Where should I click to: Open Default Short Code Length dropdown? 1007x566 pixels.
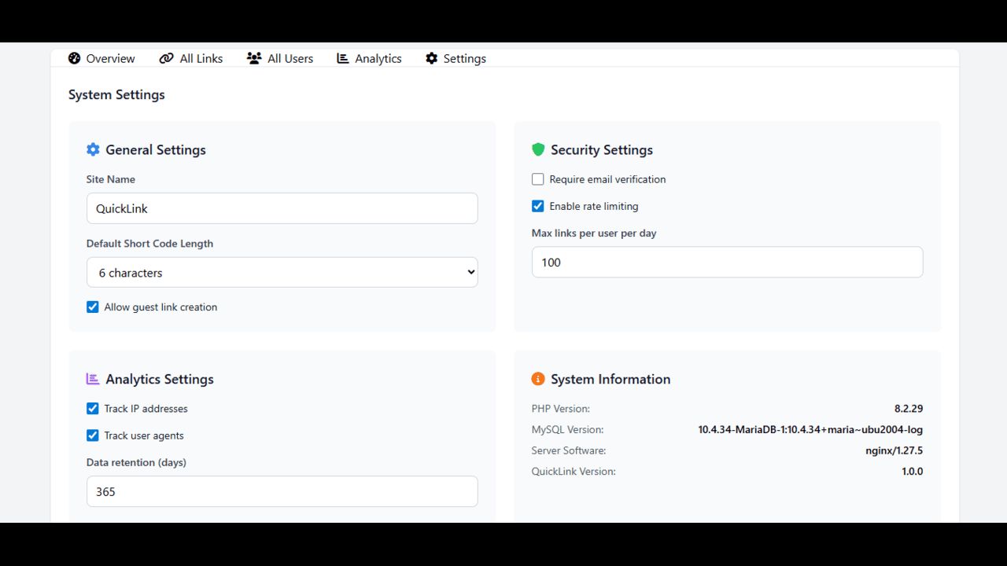[x=282, y=273]
